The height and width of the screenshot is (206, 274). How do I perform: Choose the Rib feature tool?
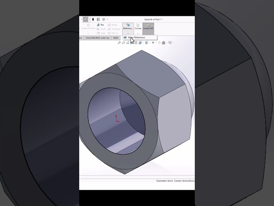[x=100, y=25]
